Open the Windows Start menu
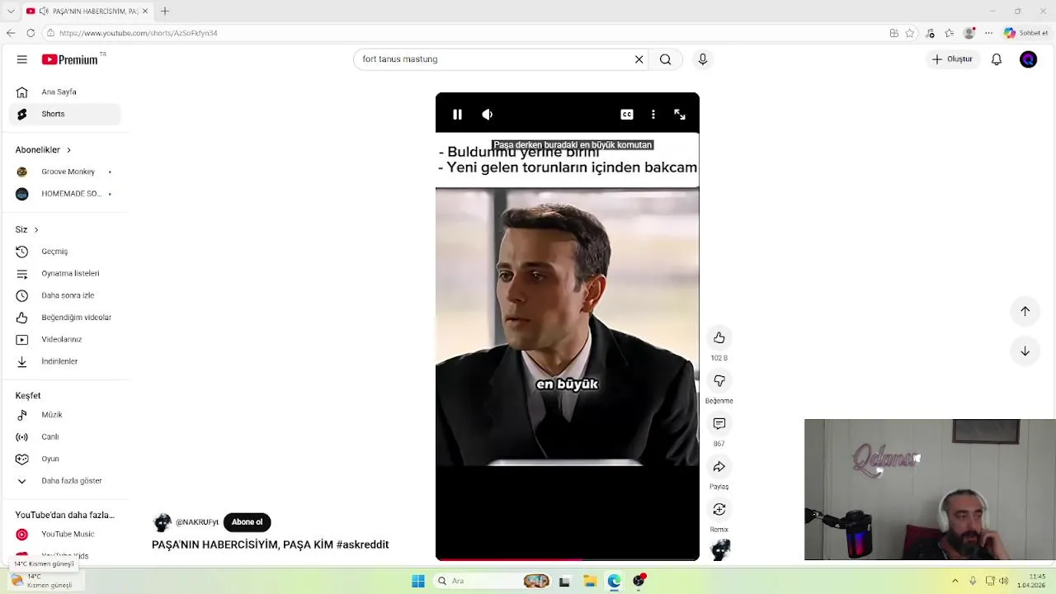The height and width of the screenshot is (594, 1056). [x=418, y=582]
